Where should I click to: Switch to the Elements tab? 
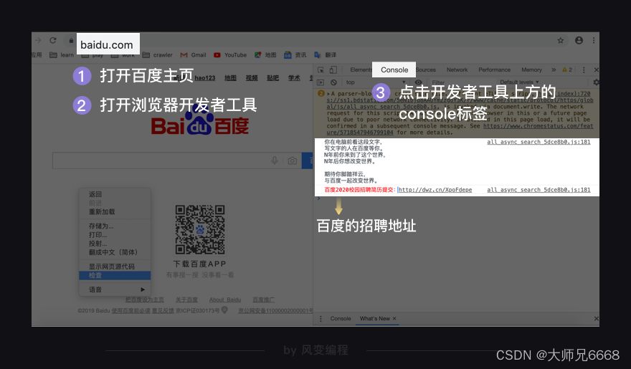[361, 70]
